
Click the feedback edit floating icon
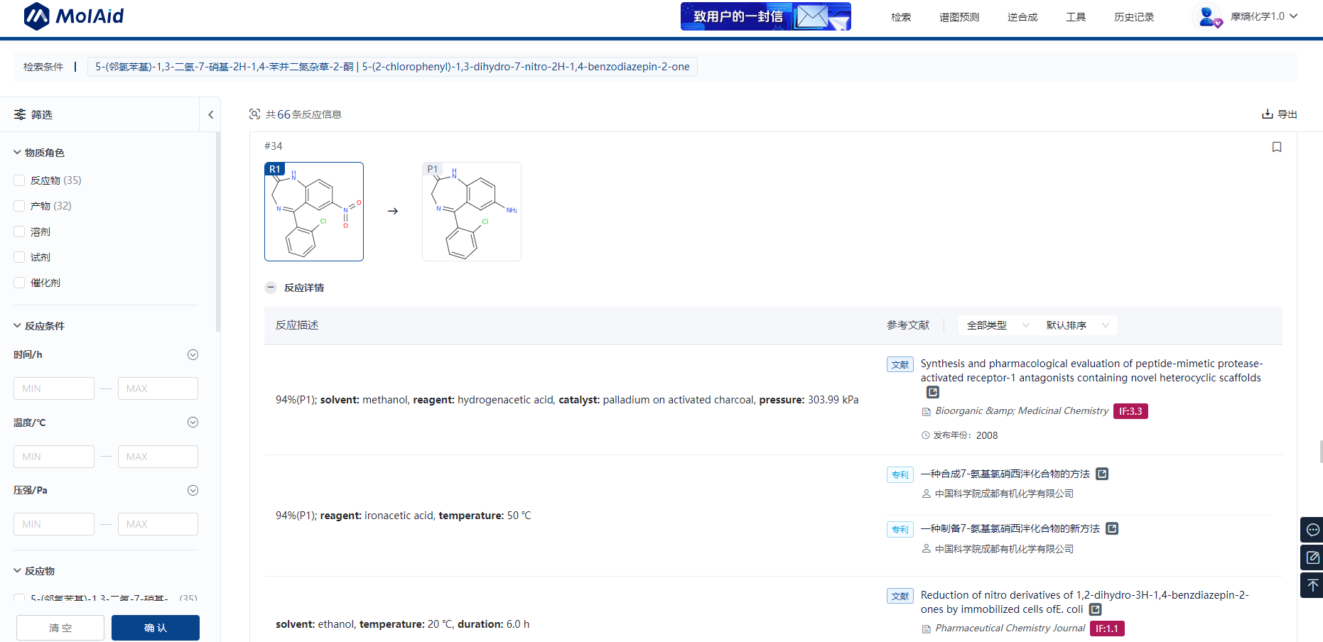point(1312,557)
